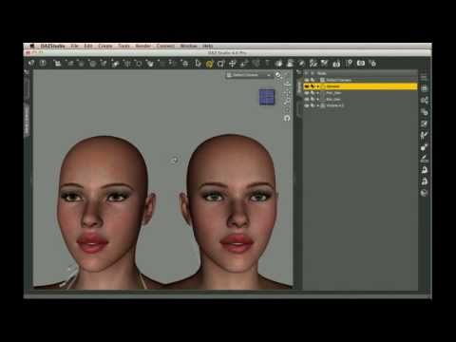Open the vertical tab on left edge
The height and width of the screenshot is (342, 456).
tap(28, 121)
